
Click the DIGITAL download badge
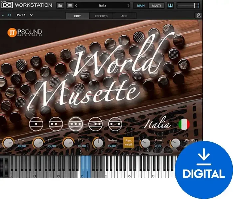click(204, 170)
